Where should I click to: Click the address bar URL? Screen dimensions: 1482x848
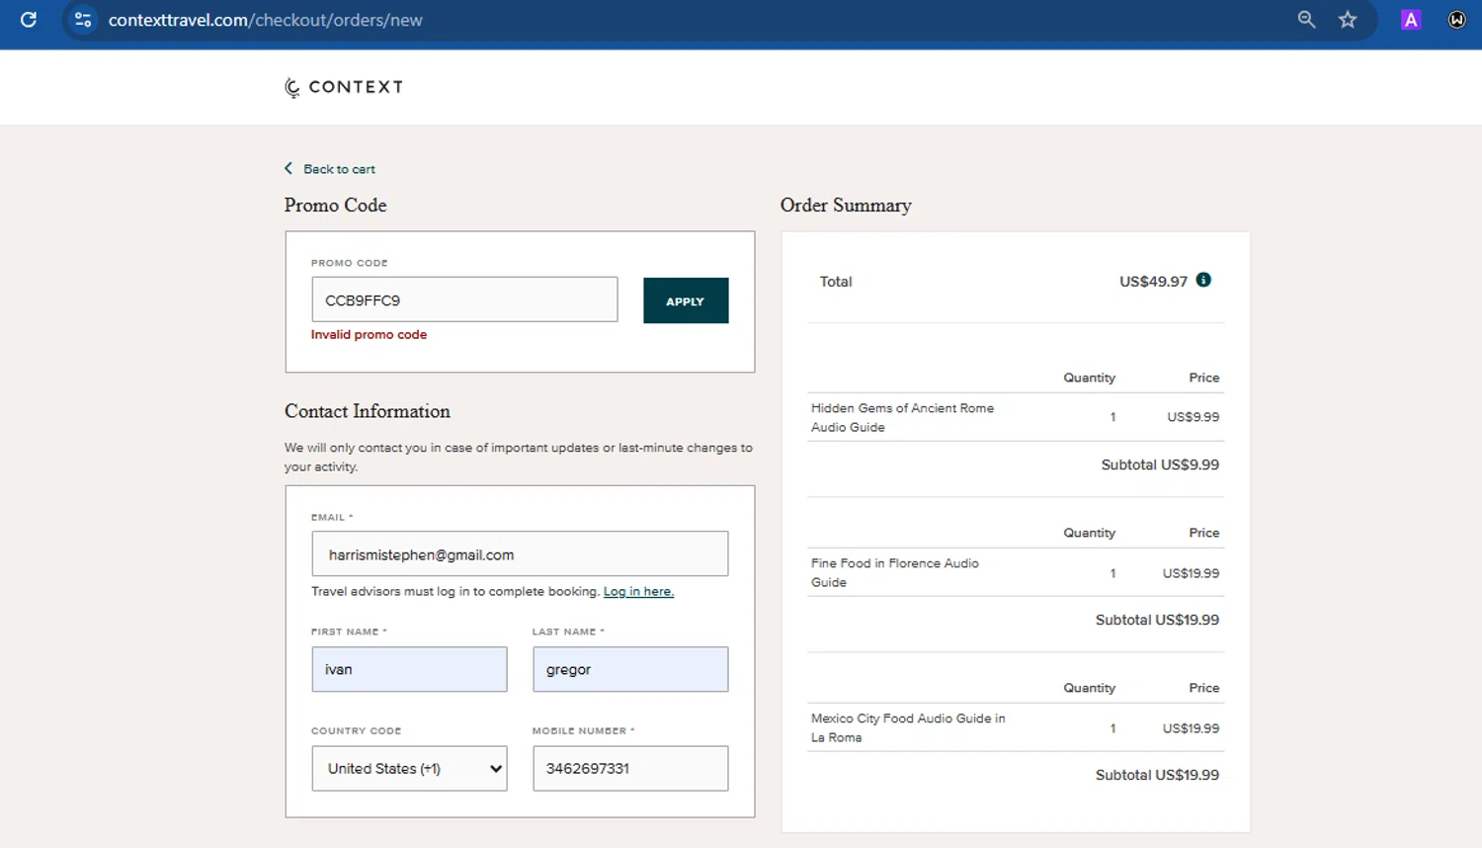[x=266, y=20]
